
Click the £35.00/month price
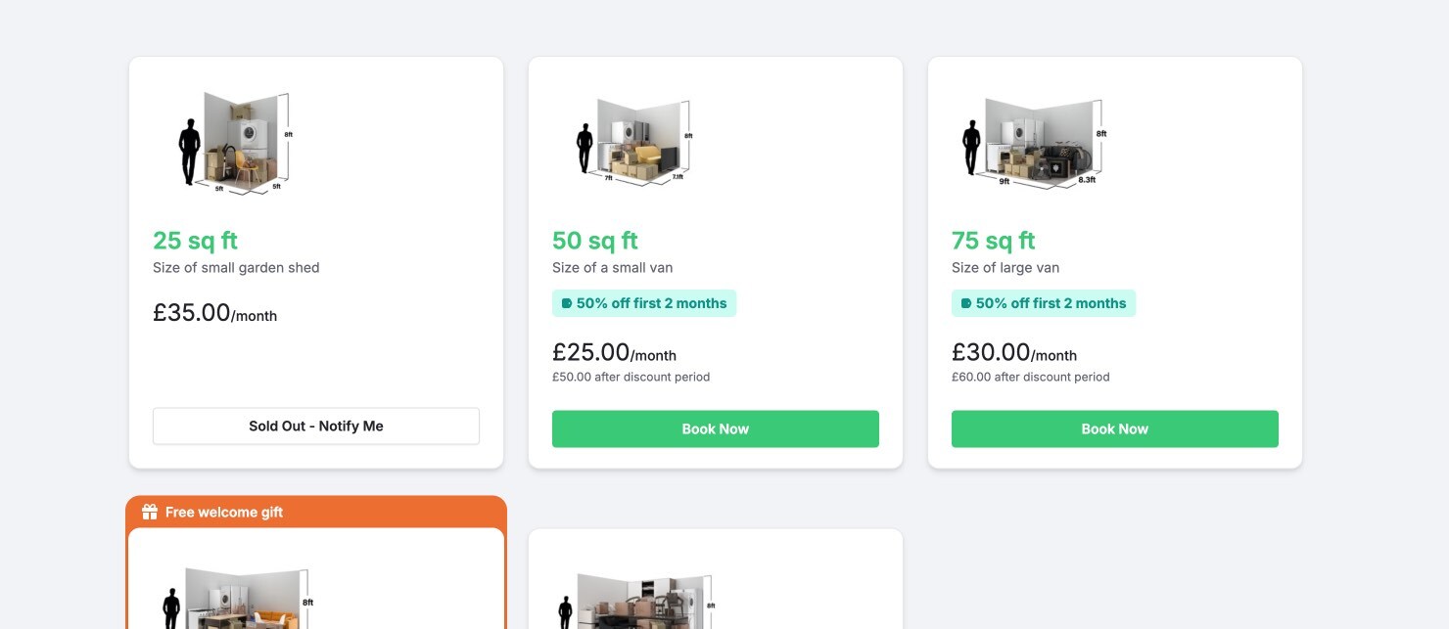pyautogui.click(x=214, y=314)
